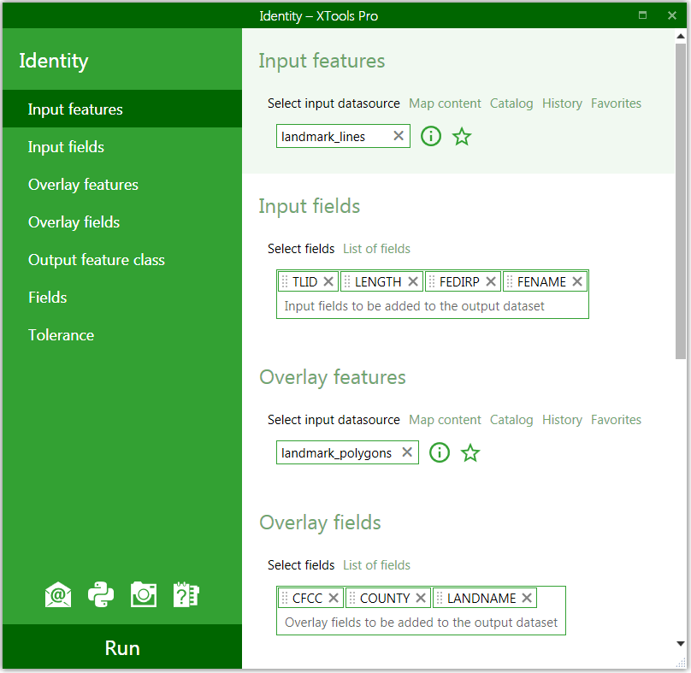Remove the COUNTY overlay field
This screenshot has height=673, width=691.
[421, 598]
